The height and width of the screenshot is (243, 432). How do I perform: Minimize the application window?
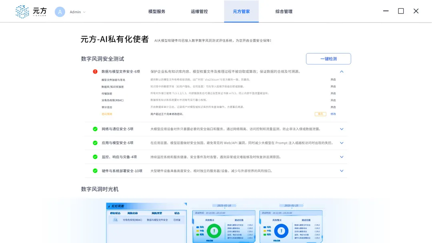[386, 11]
